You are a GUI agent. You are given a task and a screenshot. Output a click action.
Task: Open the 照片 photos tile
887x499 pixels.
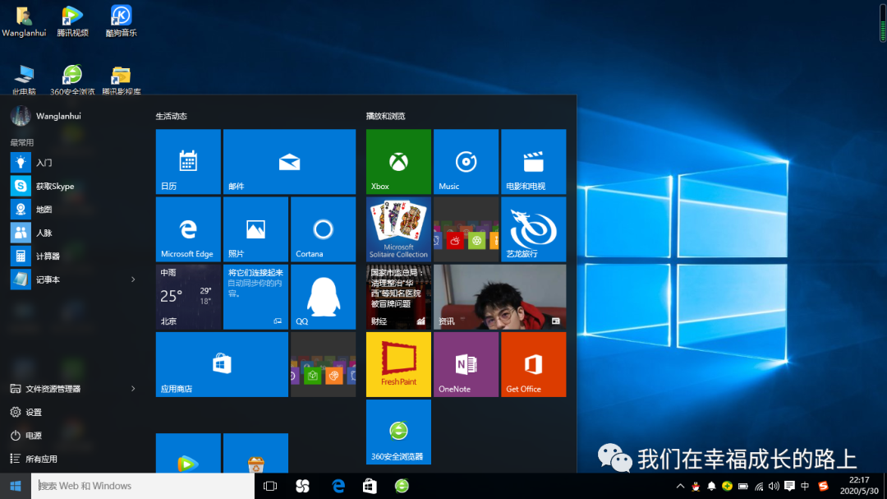click(x=255, y=229)
